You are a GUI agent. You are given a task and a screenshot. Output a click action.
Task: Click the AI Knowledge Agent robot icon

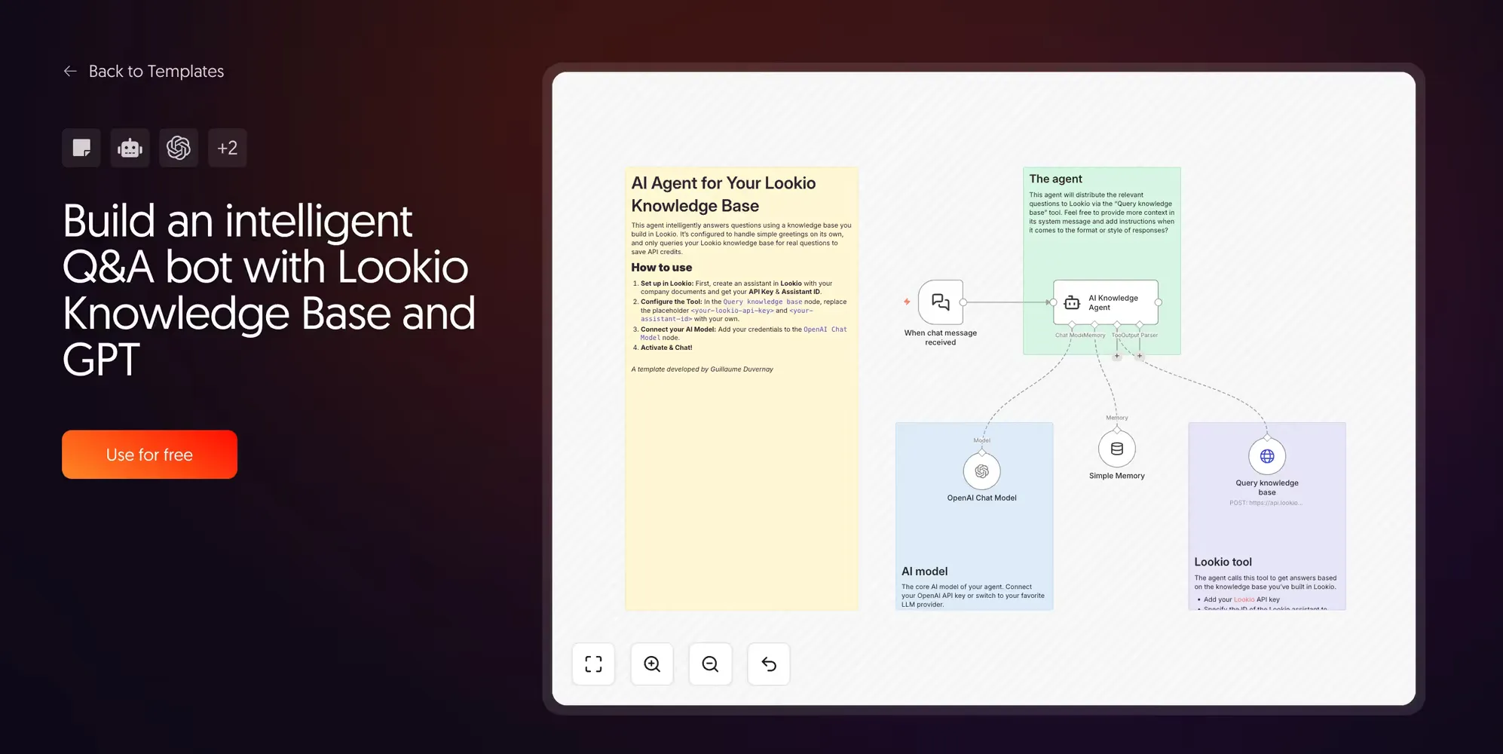point(1071,302)
